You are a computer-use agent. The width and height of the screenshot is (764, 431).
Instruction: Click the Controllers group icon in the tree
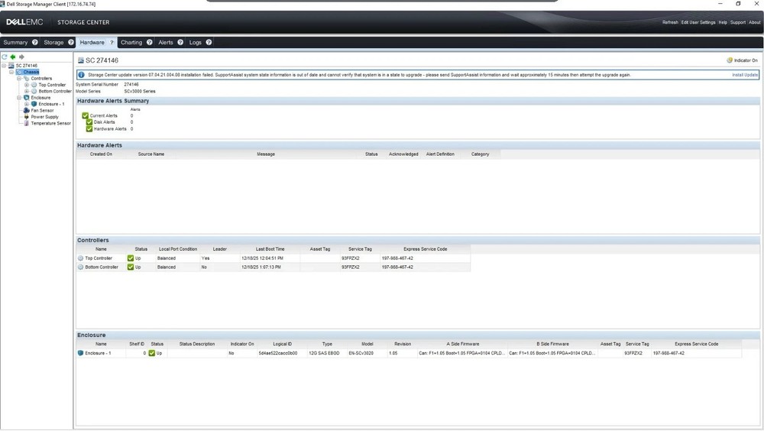pos(26,78)
